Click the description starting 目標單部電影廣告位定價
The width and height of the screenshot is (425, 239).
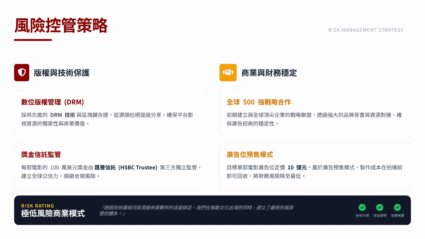coord(314,172)
